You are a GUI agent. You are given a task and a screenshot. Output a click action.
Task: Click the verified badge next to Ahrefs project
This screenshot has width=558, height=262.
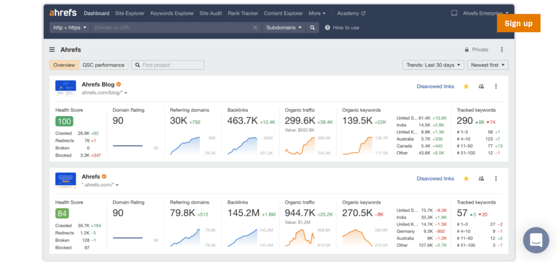(104, 176)
